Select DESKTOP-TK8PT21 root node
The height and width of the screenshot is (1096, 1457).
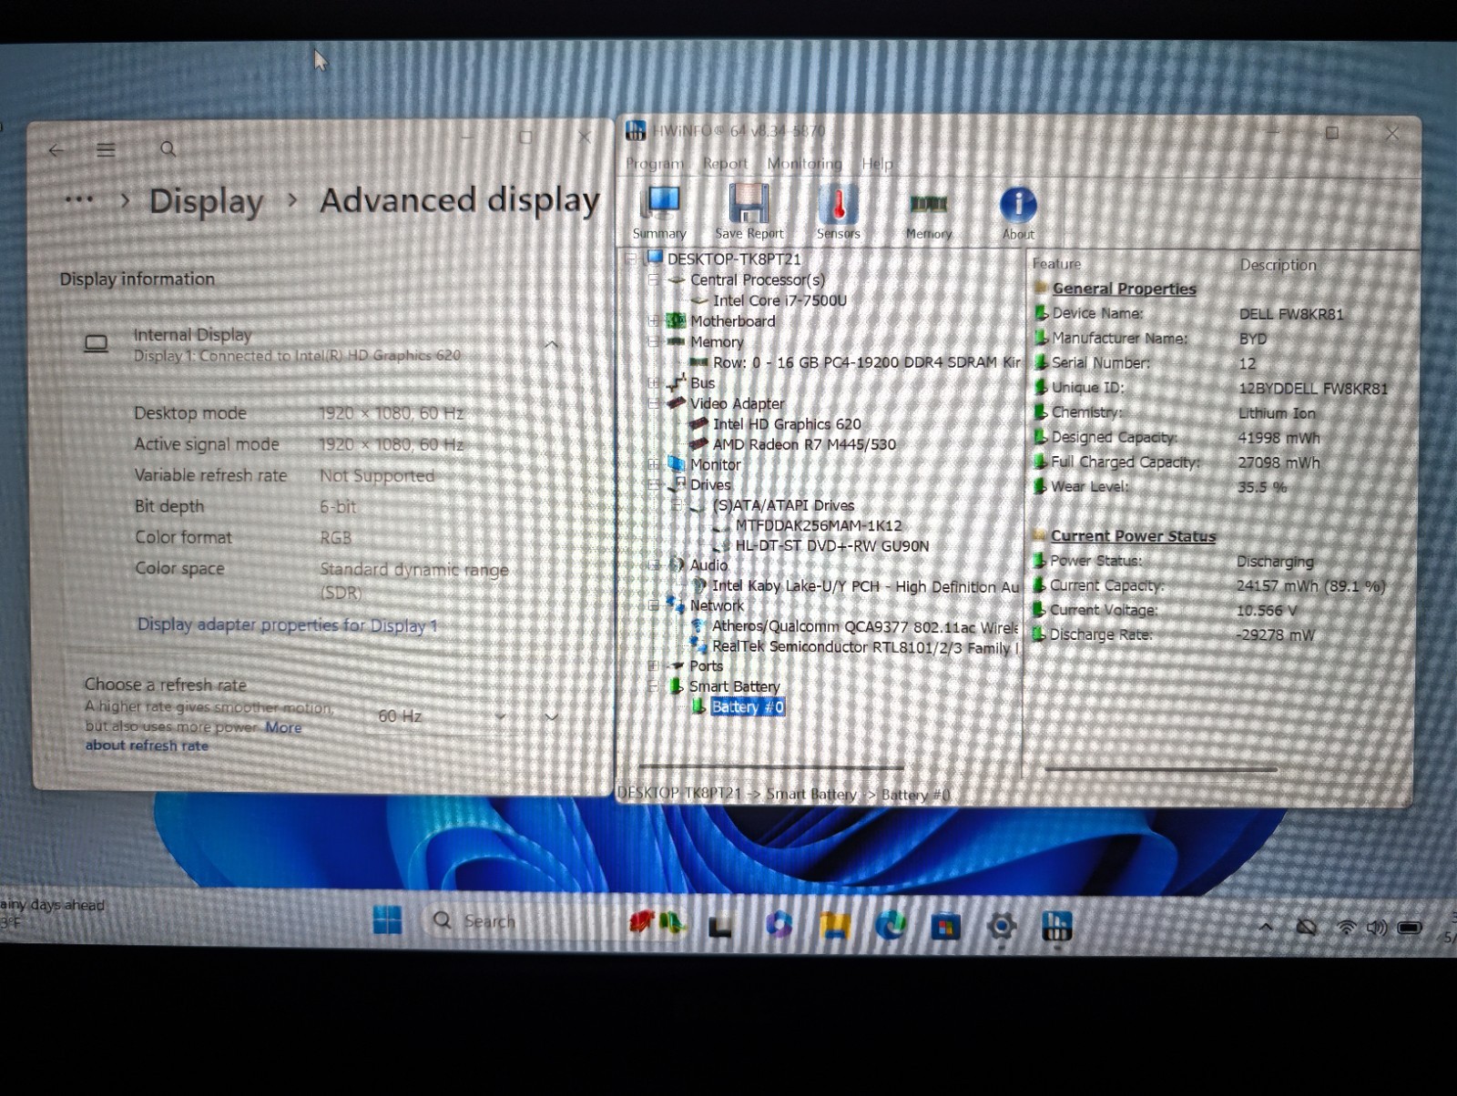click(734, 259)
